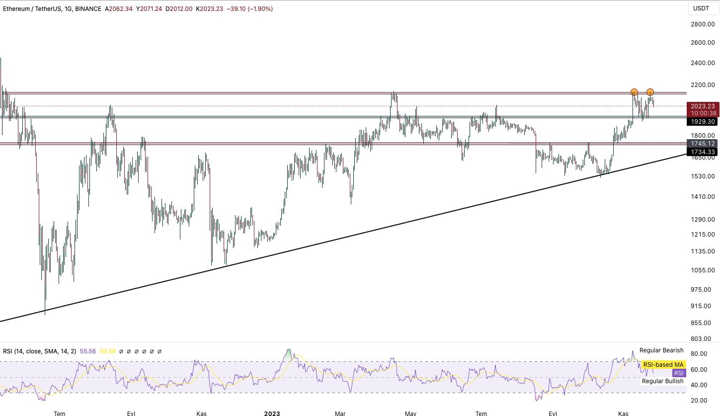Click the D2012.00 low value

point(179,9)
